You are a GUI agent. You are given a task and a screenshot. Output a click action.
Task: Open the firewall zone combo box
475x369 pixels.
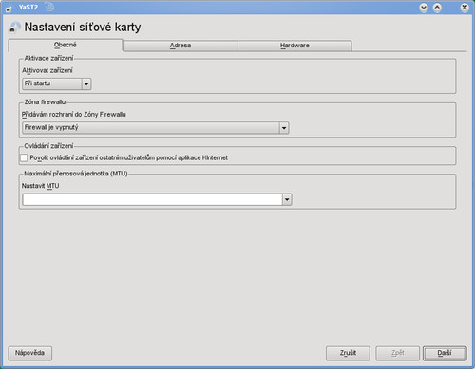pyautogui.click(x=156, y=128)
